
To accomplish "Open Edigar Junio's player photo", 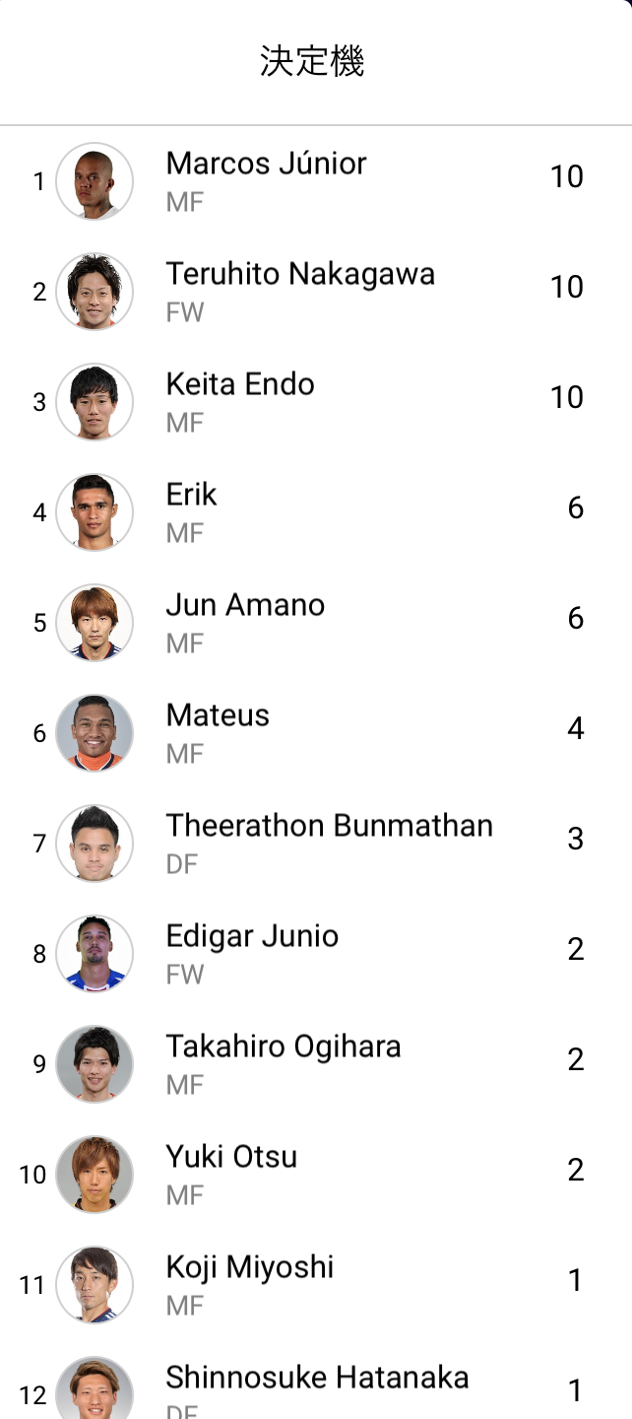I will coord(95,954).
